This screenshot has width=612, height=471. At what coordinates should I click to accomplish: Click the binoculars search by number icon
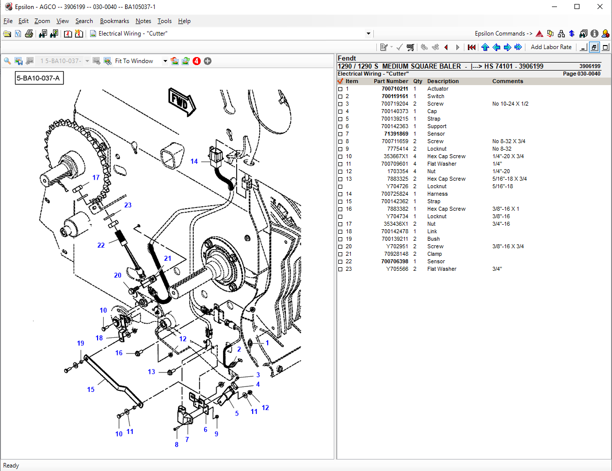coord(43,34)
